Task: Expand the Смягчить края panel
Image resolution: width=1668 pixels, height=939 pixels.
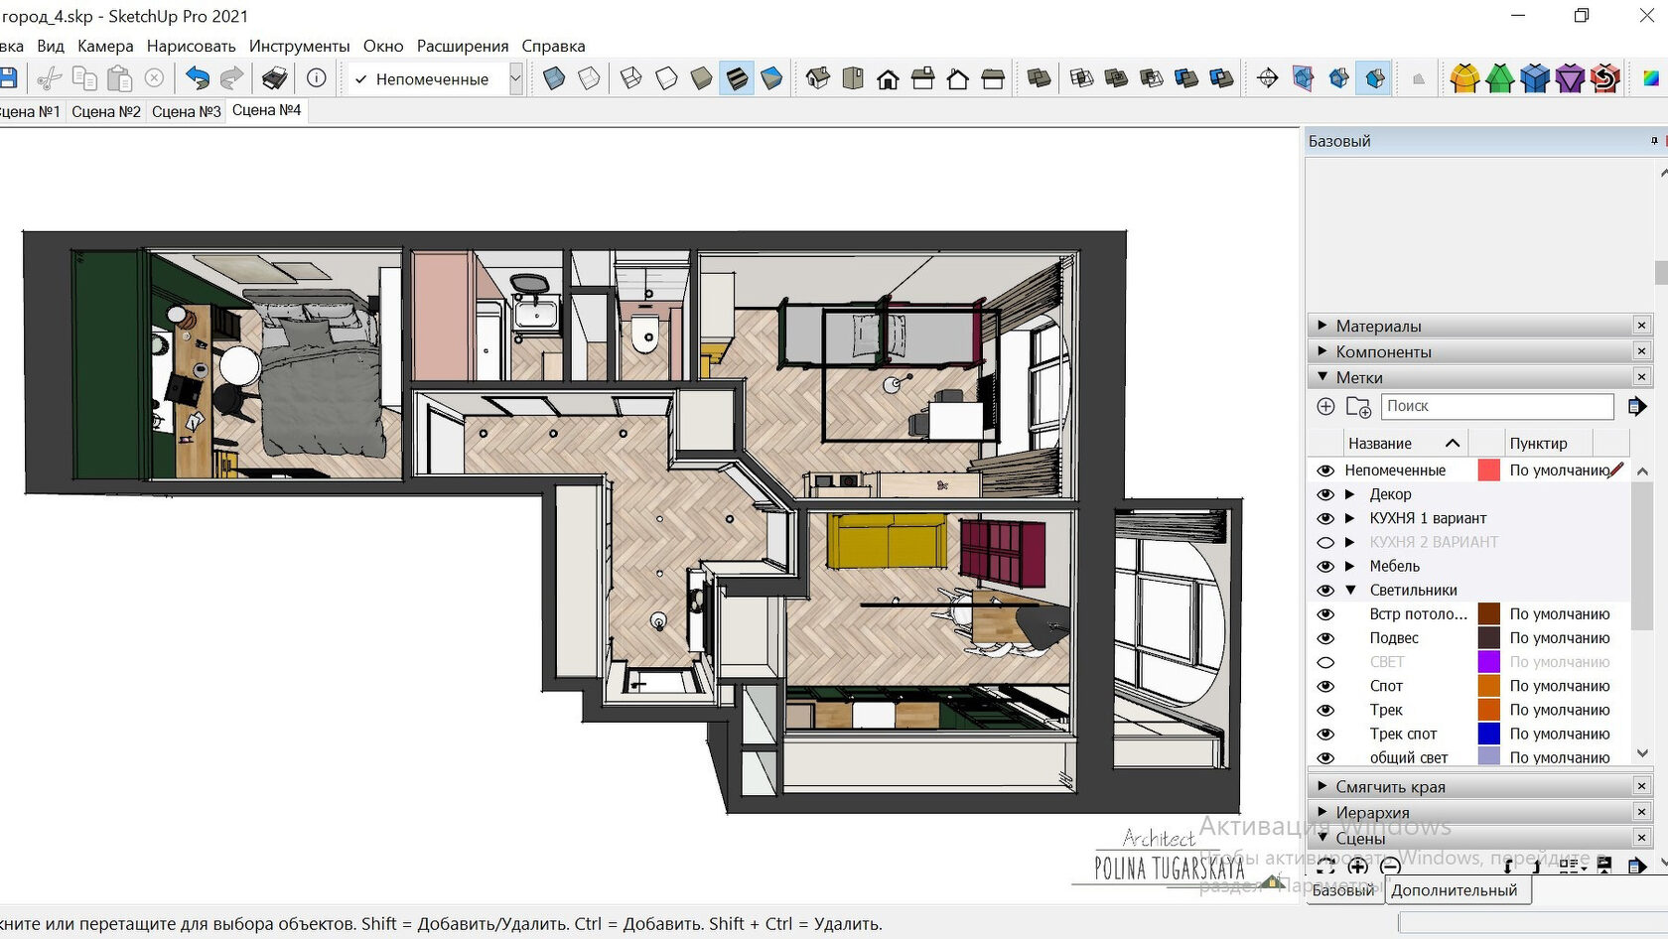Action: [1322, 785]
